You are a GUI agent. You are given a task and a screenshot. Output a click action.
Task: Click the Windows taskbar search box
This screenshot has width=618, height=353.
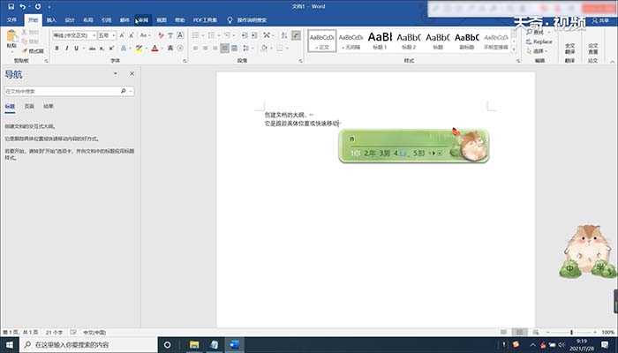click(84, 344)
